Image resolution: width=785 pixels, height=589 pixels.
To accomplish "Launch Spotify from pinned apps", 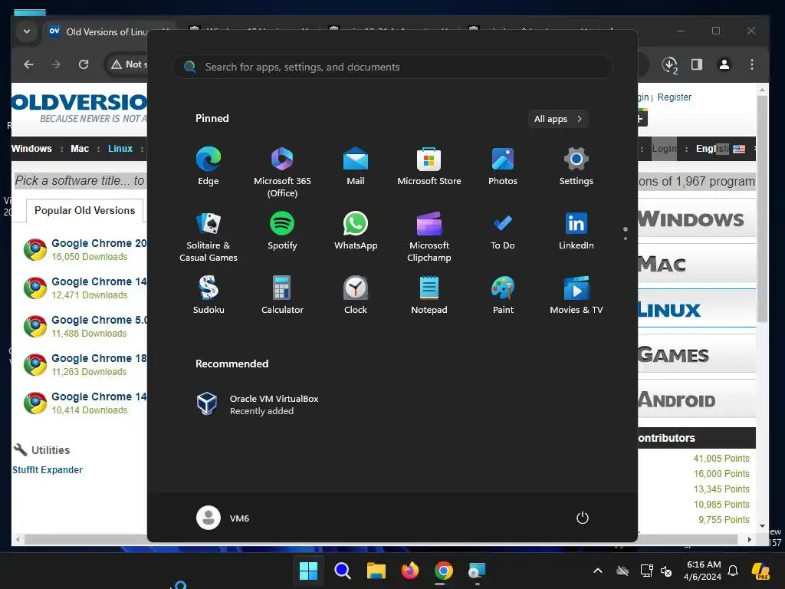I will (x=282, y=231).
